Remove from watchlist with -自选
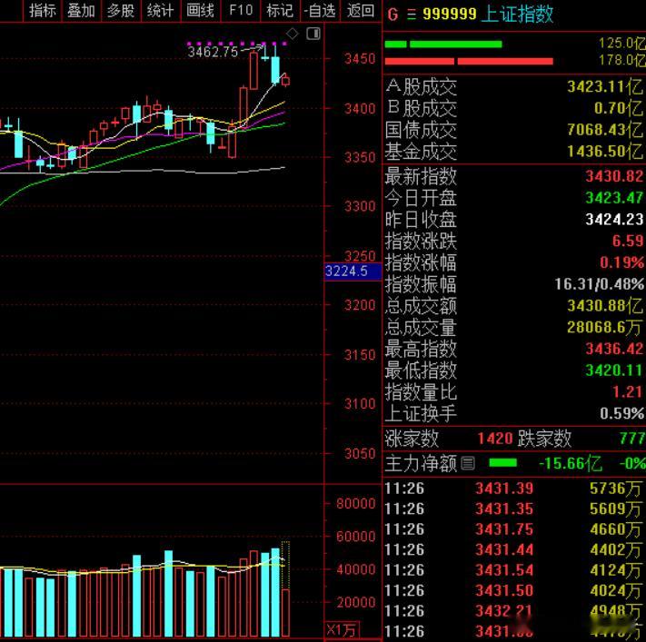This screenshot has width=646, height=642. coord(320,10)
